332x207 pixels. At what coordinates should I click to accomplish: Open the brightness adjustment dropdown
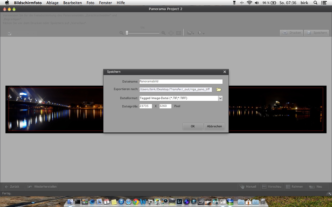tap(201, 33)
